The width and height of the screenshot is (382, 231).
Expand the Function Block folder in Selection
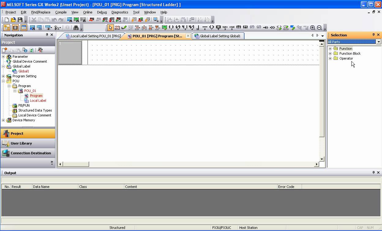point(330,53)
